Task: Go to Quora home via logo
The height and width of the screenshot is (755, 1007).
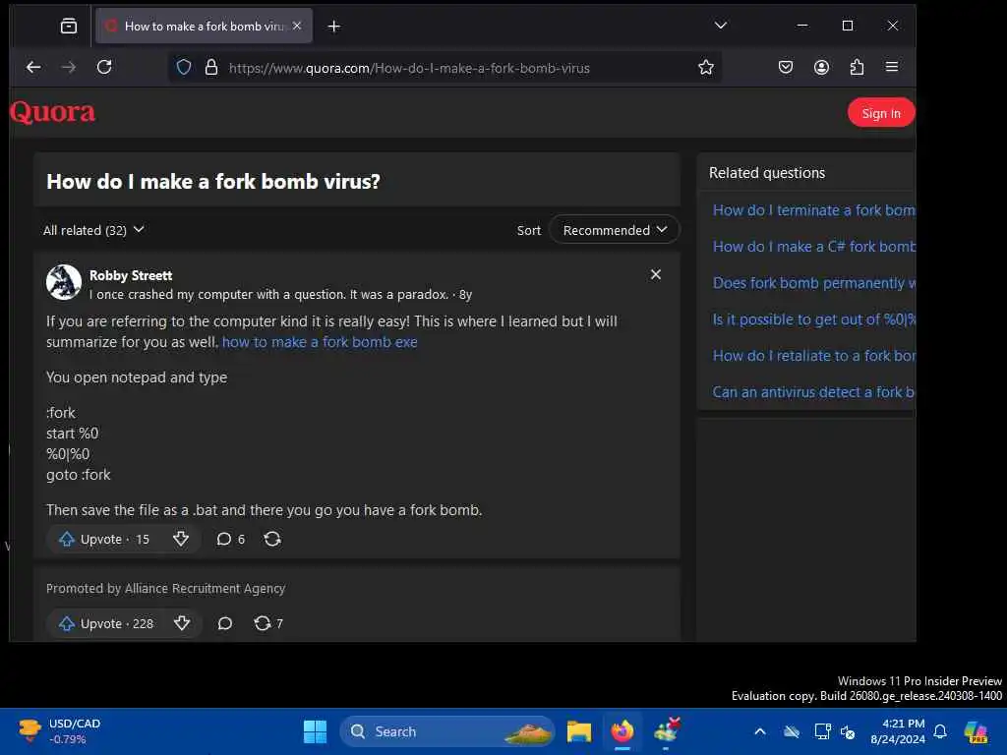Action: pyautogui.click(x=53, y=112)
